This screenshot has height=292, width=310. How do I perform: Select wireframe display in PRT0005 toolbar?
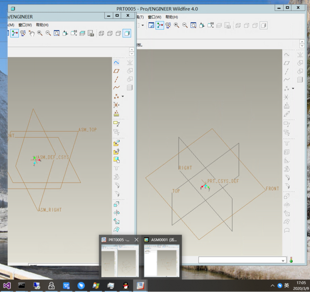(238, 25)
